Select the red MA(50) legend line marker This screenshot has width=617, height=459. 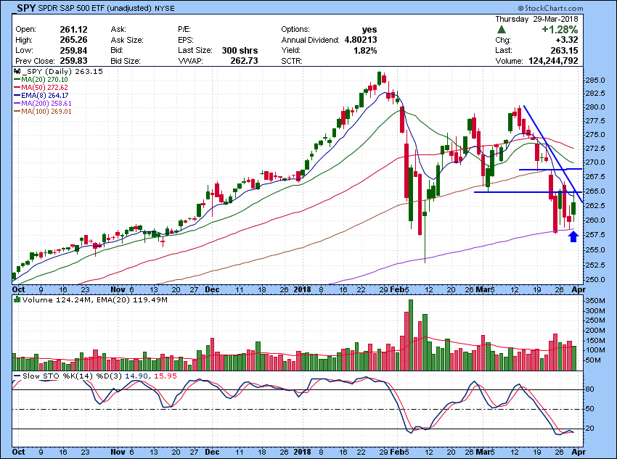pyautogui.click(x=17, y=88)
